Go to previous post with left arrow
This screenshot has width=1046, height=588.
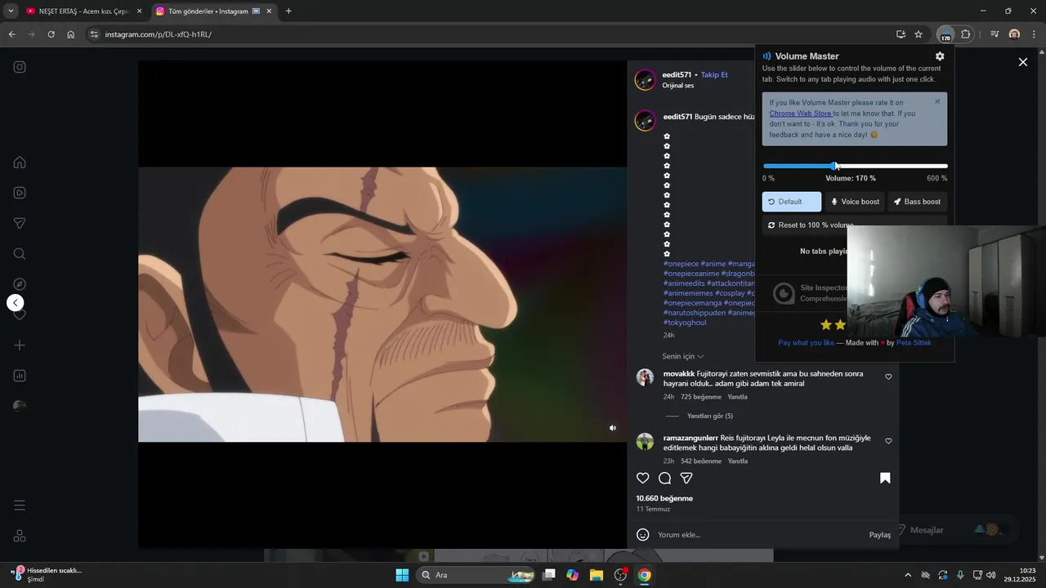[16, 303]
